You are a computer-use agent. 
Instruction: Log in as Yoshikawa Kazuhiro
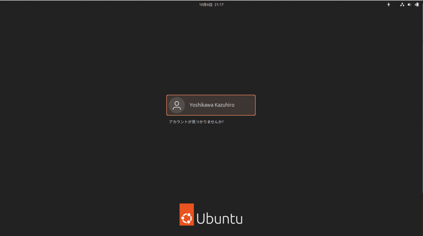pos(211,105)
